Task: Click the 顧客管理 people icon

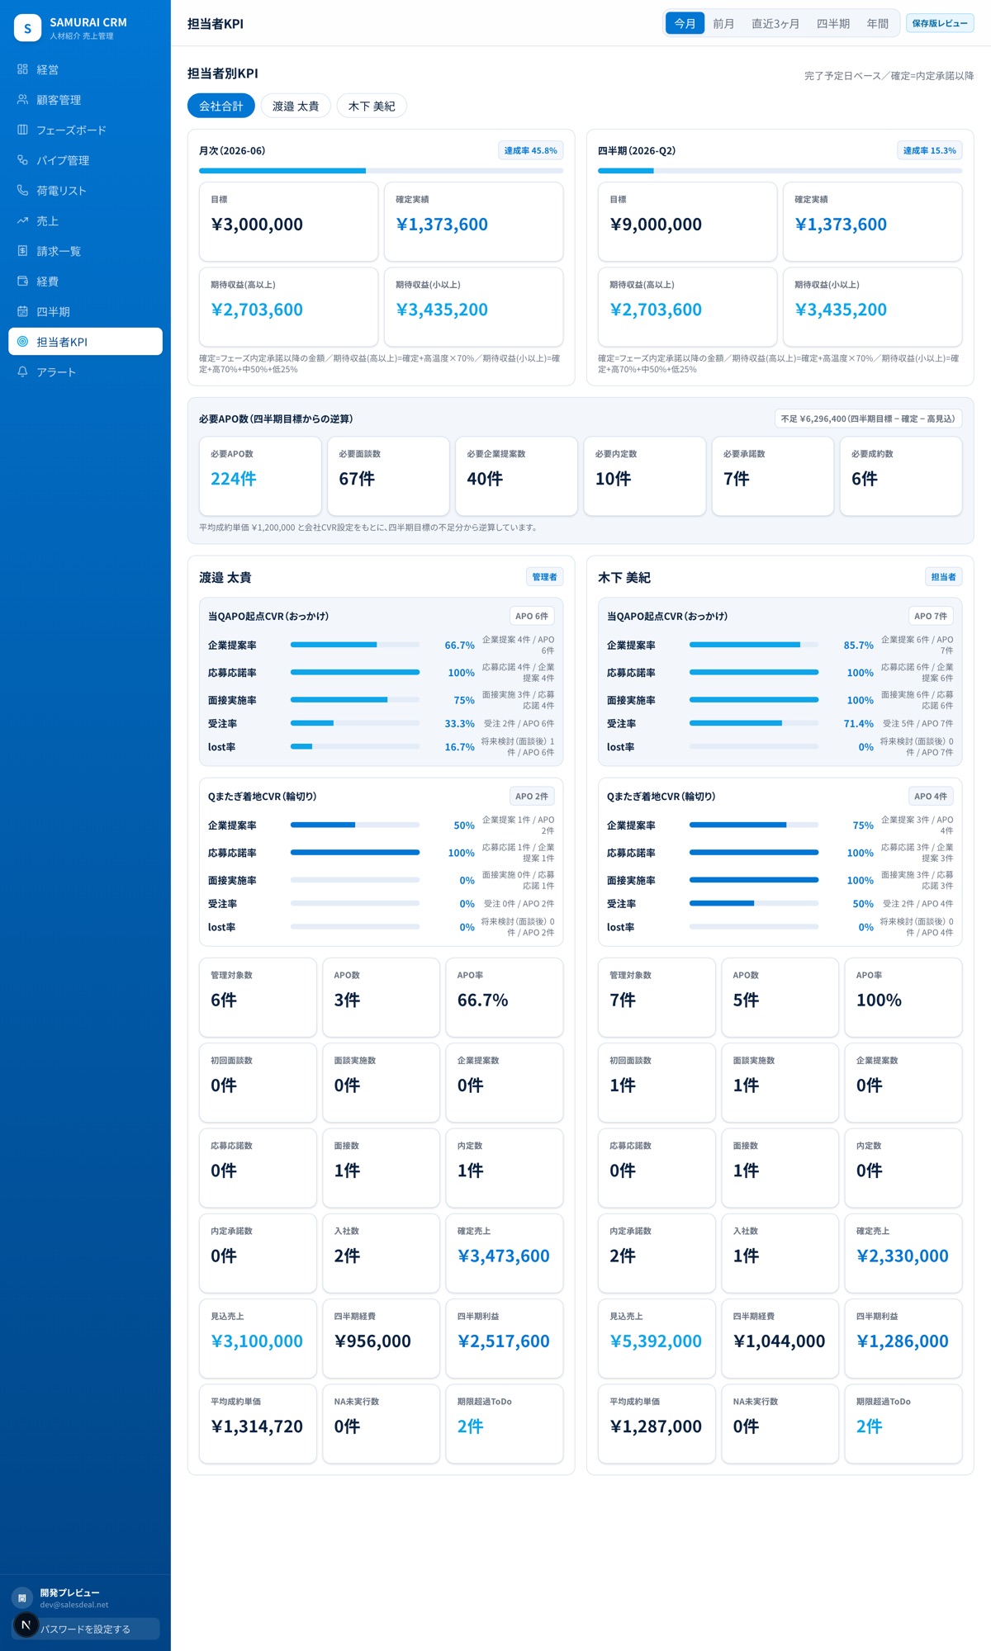Action: pos(22,100)
